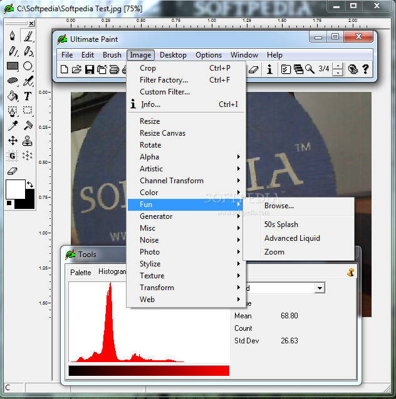396x399 pixels.
Task: Select the freehand calligraphy pen tool
Action: tap(28, 81)
